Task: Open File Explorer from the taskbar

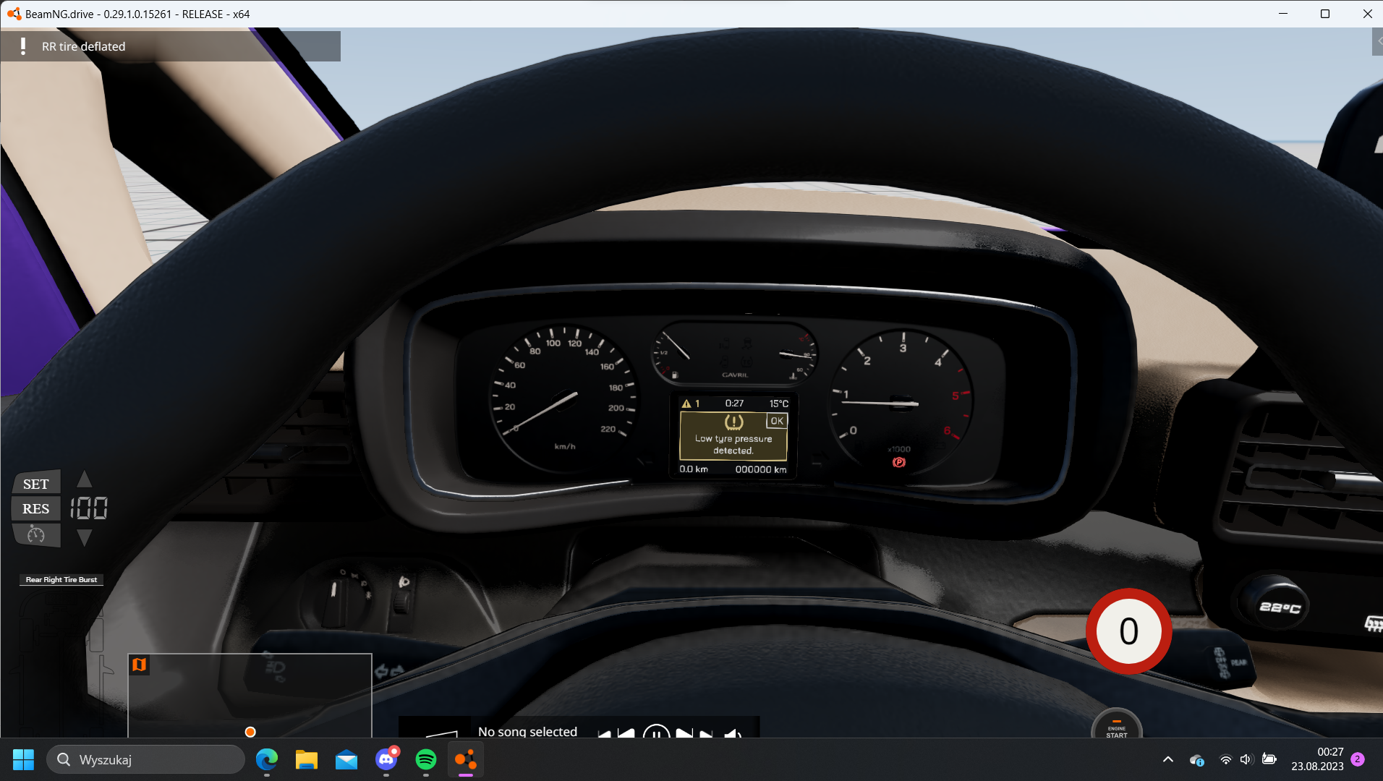Action: coord(307,759)
